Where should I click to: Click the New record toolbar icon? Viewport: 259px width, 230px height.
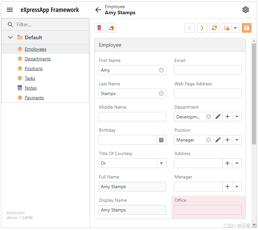[x=227, y=28]
